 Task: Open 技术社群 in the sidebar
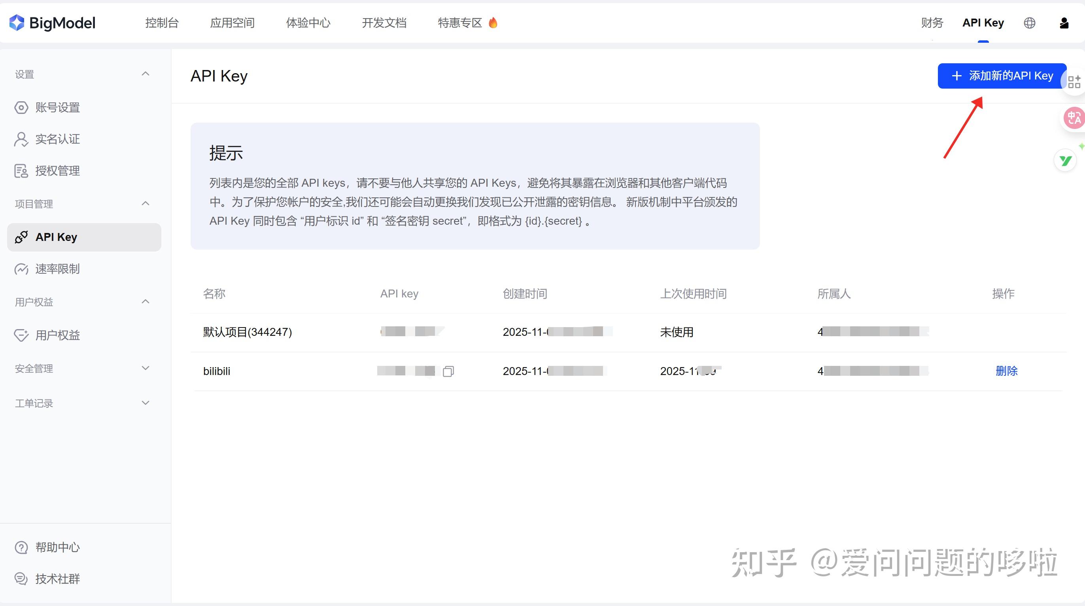(58, 579)
